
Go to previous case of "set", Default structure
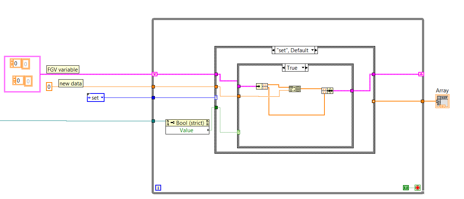[x=274, y=50]
